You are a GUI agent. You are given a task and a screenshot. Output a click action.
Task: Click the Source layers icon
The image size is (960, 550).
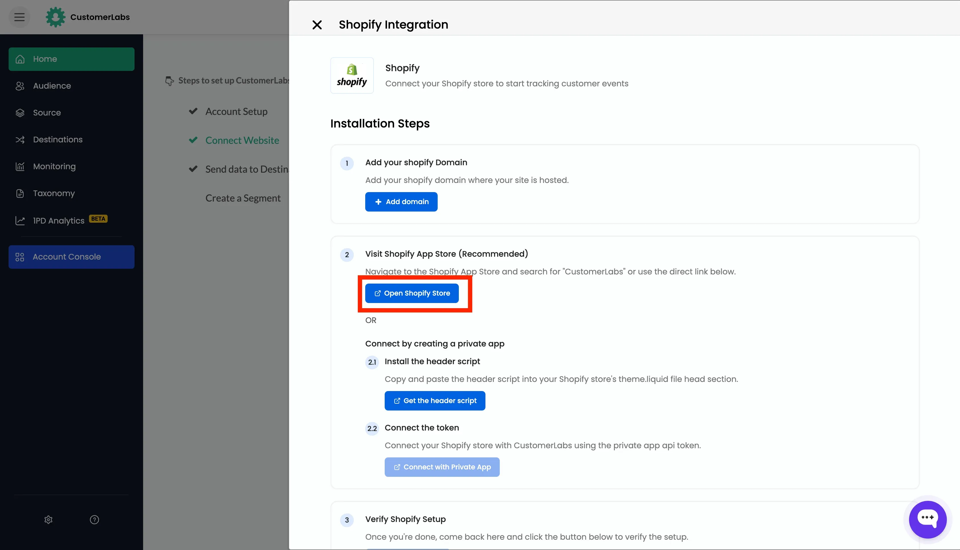[x=20, y=113]
